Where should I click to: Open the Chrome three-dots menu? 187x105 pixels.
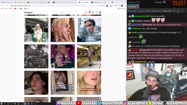coord(125,6)
